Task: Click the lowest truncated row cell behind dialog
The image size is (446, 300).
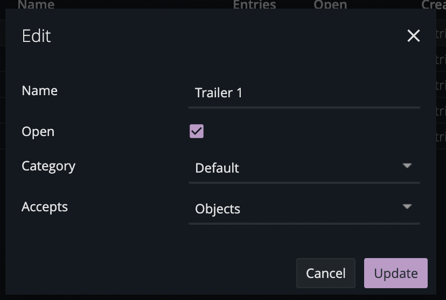Action: tap(441, 137)
